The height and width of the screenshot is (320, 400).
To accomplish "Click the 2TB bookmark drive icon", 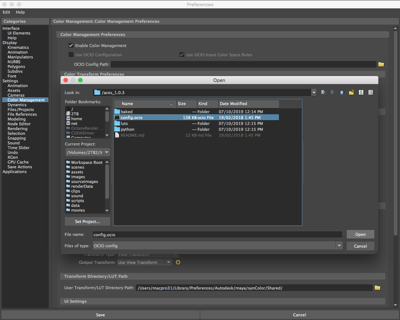I will (68, 114).
